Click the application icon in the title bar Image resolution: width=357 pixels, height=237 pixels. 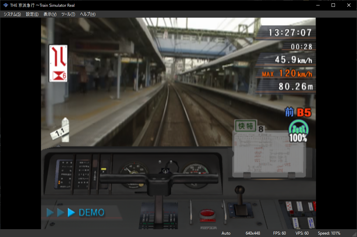(x=5, y=5)
